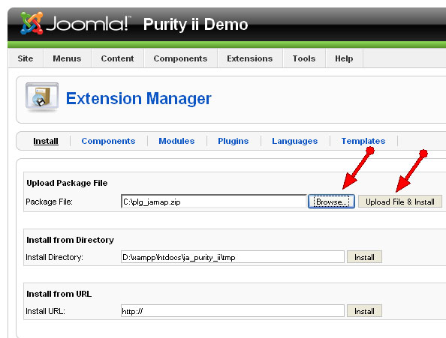This screenshot has width=446, height=338.
Task: Focus the Install URL text field
Action: (233, 311)
